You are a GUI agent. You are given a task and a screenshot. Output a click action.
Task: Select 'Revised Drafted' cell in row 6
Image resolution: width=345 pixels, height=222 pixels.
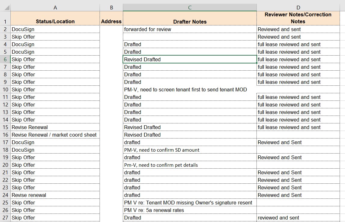(x=190, y=59)
